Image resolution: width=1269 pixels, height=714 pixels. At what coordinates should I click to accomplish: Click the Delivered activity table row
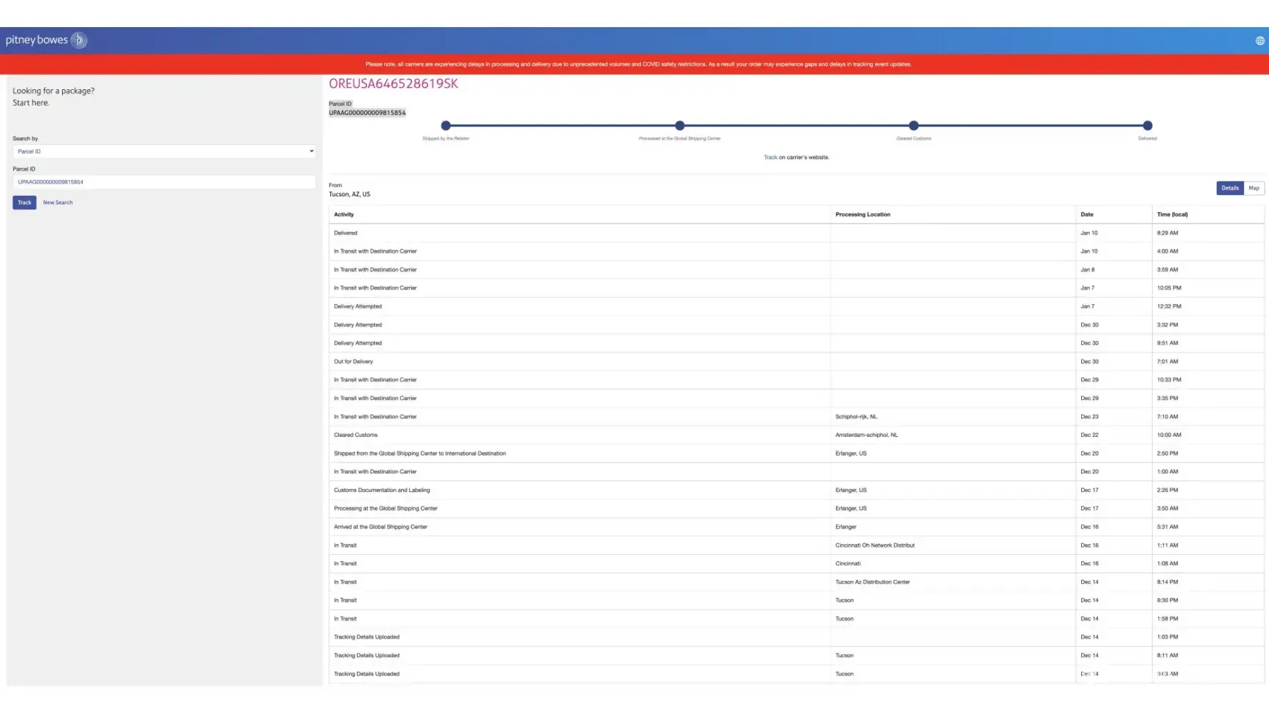pyautogui.click(x=797, y=233)
